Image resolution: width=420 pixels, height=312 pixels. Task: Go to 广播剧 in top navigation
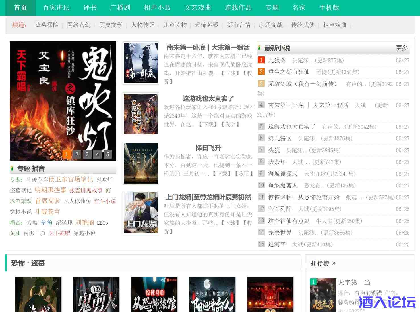coord(120,8)
